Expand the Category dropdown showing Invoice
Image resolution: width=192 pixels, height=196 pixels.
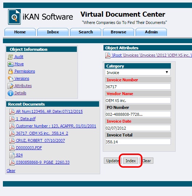(x=138, y=73)
